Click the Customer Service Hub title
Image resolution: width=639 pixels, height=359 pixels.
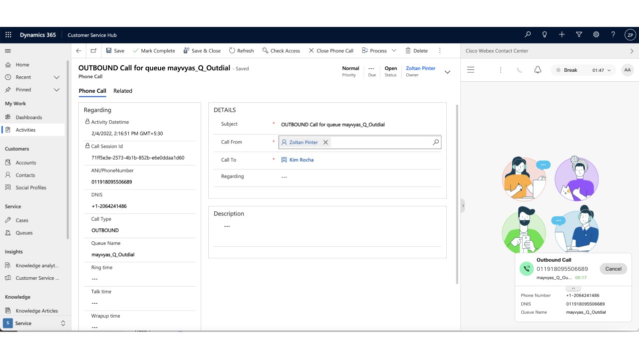(92, 35)
